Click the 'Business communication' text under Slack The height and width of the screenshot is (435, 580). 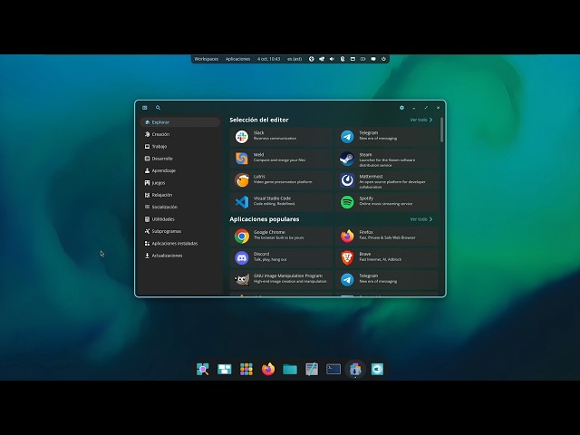point(275,139)
